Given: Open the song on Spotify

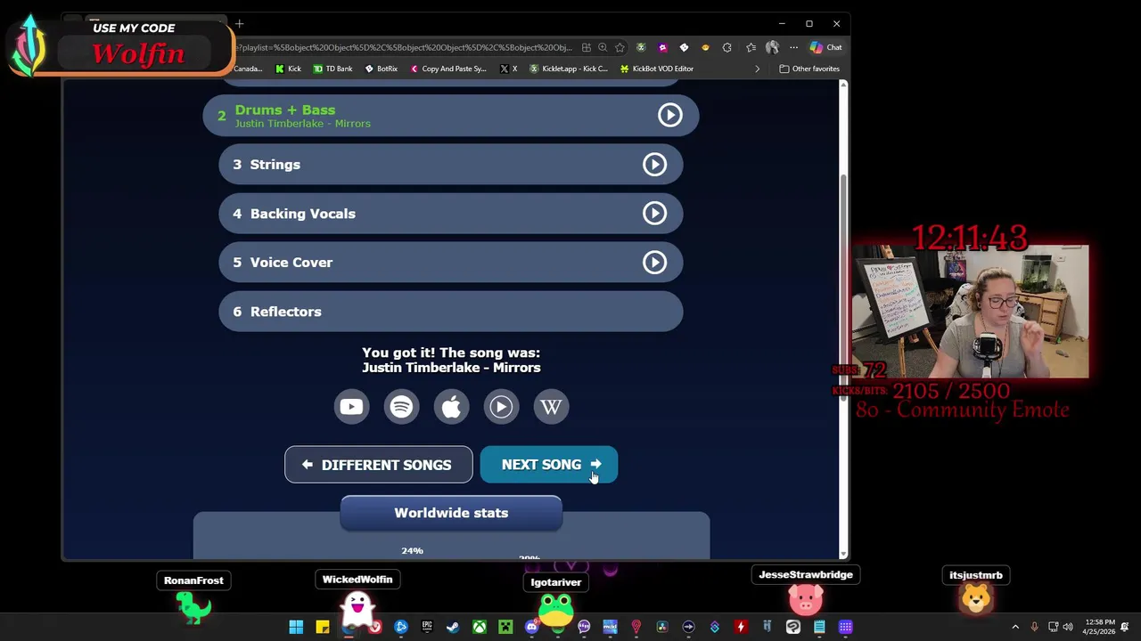Looking at the screenshot, I should [x=401, y=407].
